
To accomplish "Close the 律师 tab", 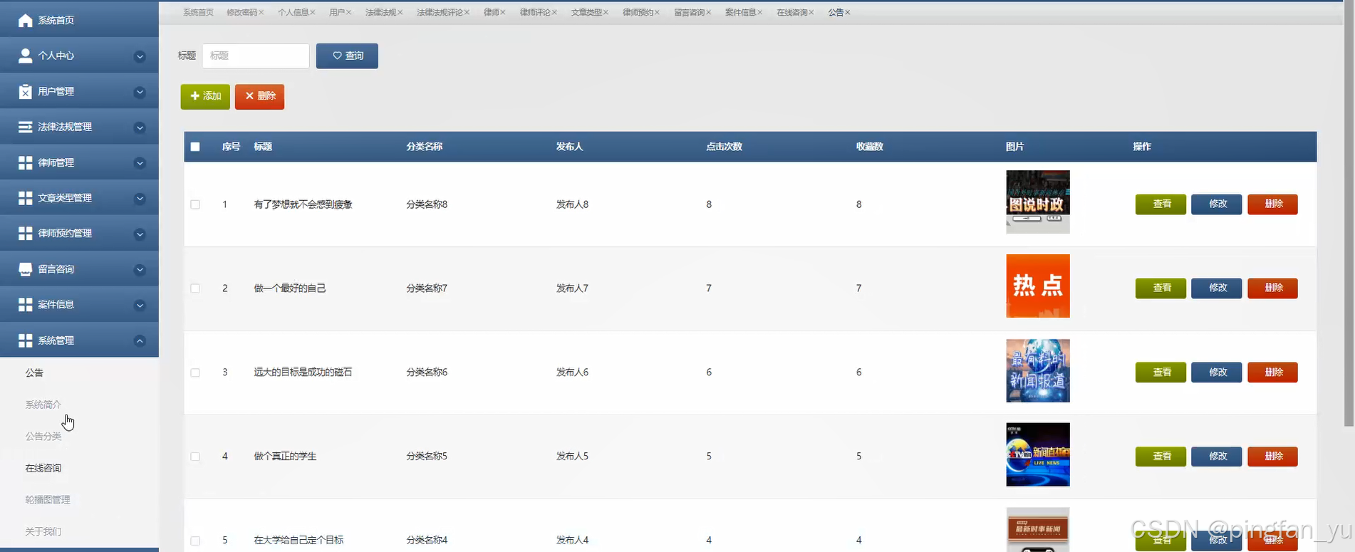I will coord(503,13).
